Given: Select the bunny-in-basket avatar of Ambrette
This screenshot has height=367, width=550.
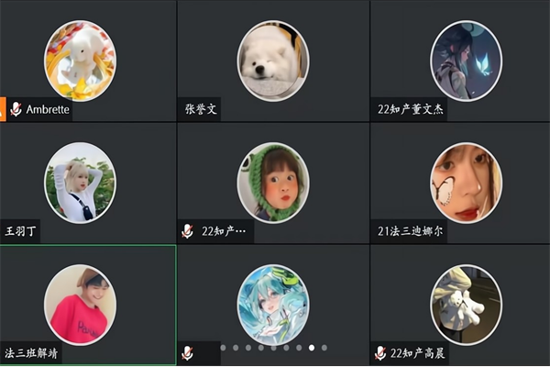Looking at the screenshot, I should point(81,61).
